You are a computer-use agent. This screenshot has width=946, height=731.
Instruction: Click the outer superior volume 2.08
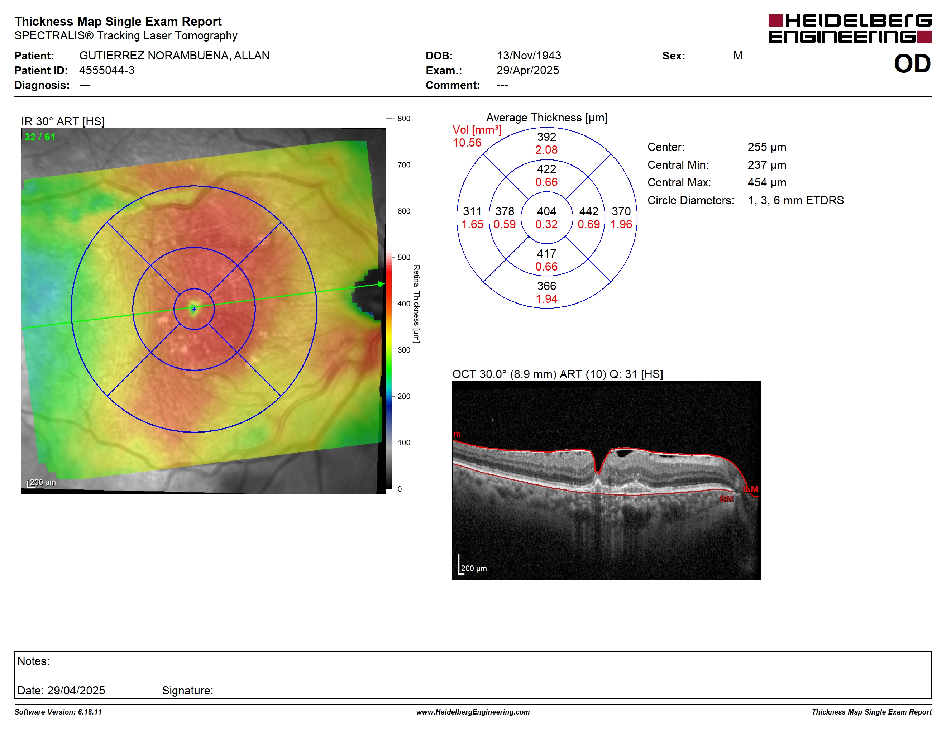pos(546,150)
